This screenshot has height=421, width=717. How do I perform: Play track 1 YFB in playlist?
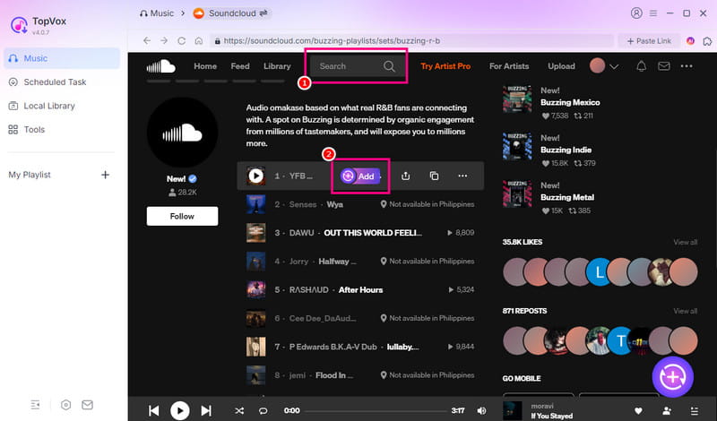256,176
